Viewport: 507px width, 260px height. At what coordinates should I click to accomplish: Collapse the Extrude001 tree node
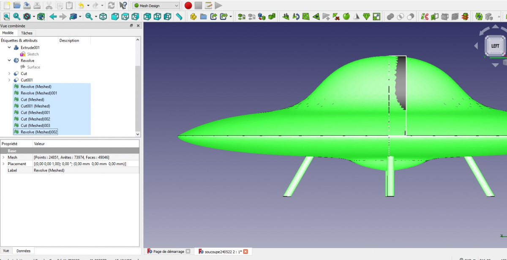click(9, 48)
